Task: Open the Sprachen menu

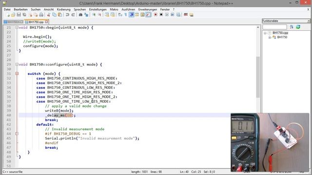Action: pos(80,9)
